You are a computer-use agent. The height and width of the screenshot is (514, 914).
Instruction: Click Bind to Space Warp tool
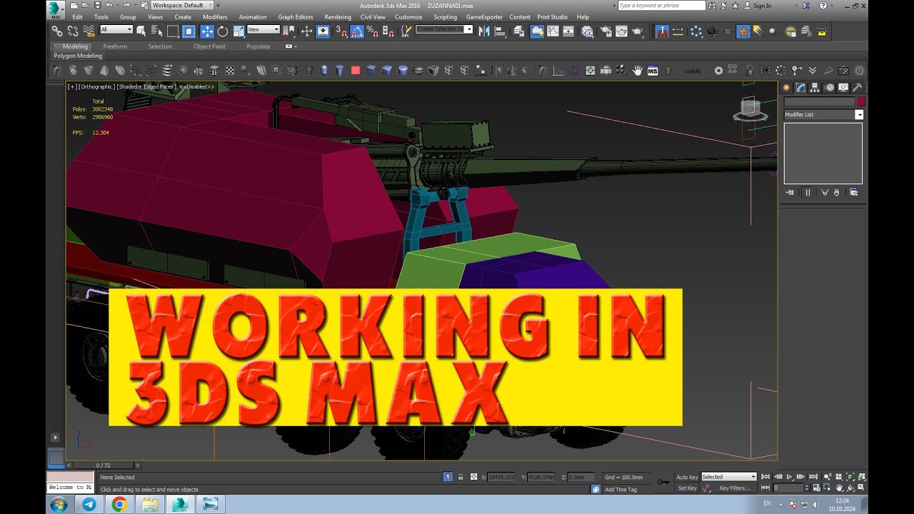click(x=89, y=31)
